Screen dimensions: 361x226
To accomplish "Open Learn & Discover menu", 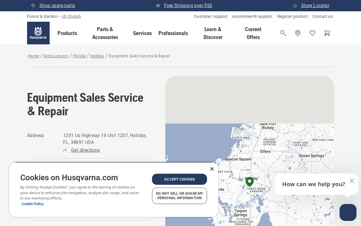I will pyautogui.click(x=213, y=33).
